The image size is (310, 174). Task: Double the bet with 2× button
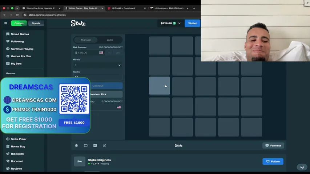click(118, 53)
